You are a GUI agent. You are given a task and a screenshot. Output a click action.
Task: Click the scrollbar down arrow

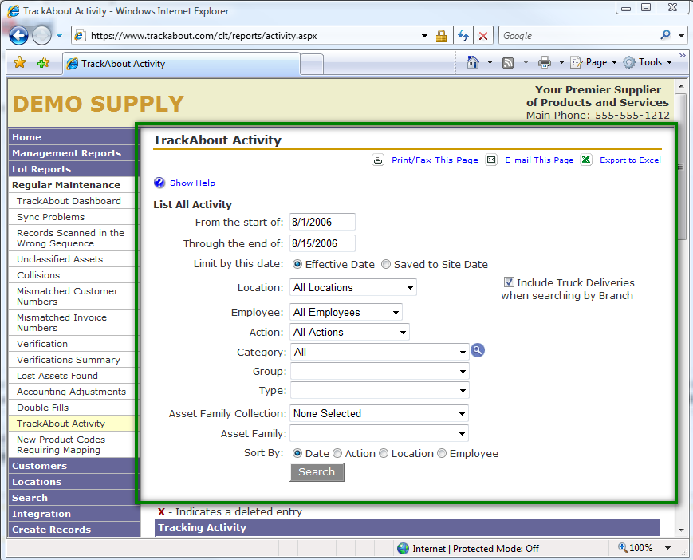pos(680,530)
